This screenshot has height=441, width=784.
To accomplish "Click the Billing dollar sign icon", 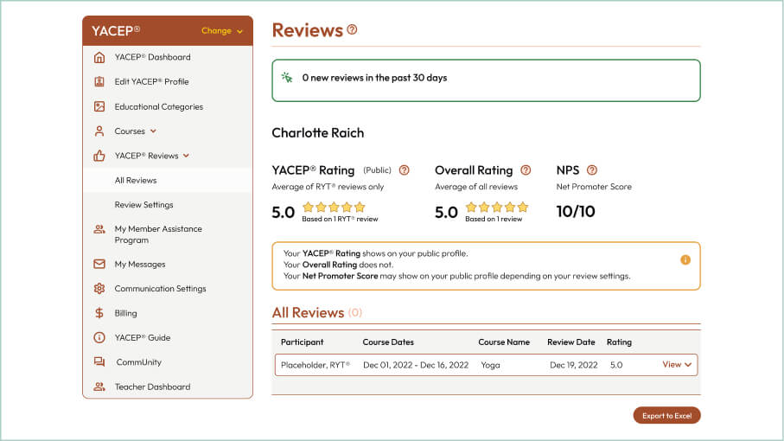I will [99, 313].
